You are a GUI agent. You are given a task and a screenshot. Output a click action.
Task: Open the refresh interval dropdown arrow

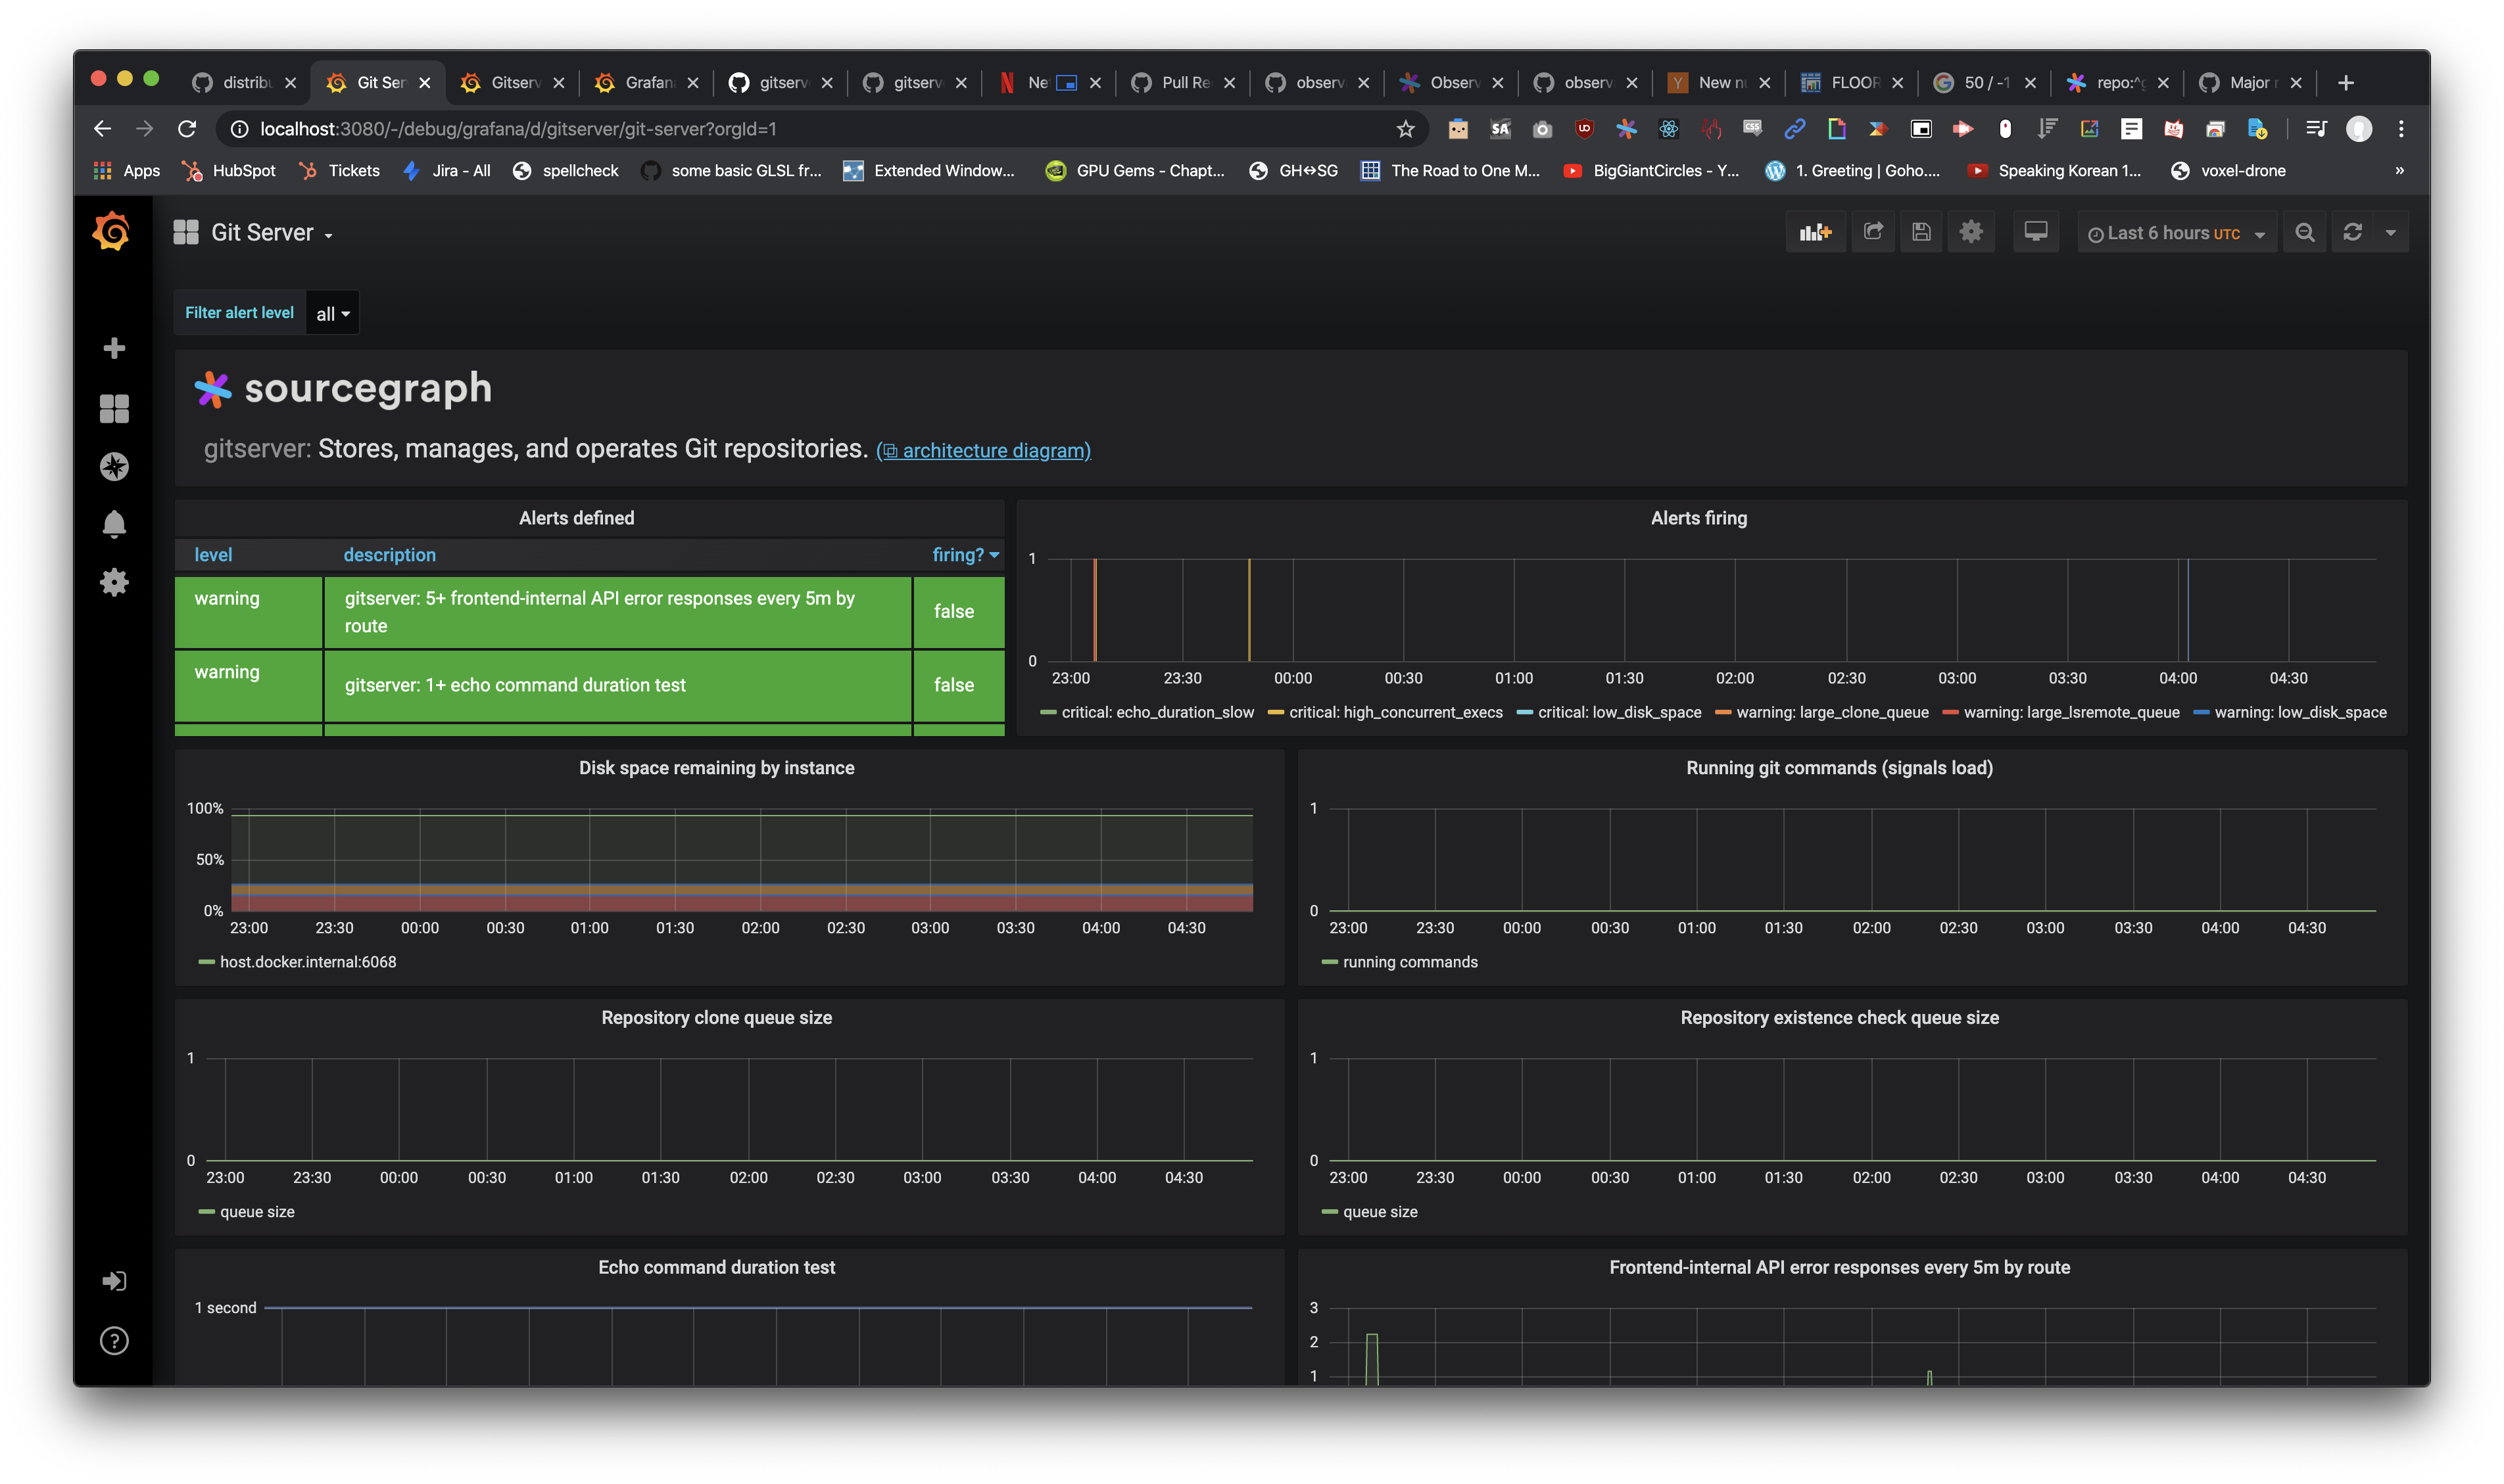(x=2391, y=232)
